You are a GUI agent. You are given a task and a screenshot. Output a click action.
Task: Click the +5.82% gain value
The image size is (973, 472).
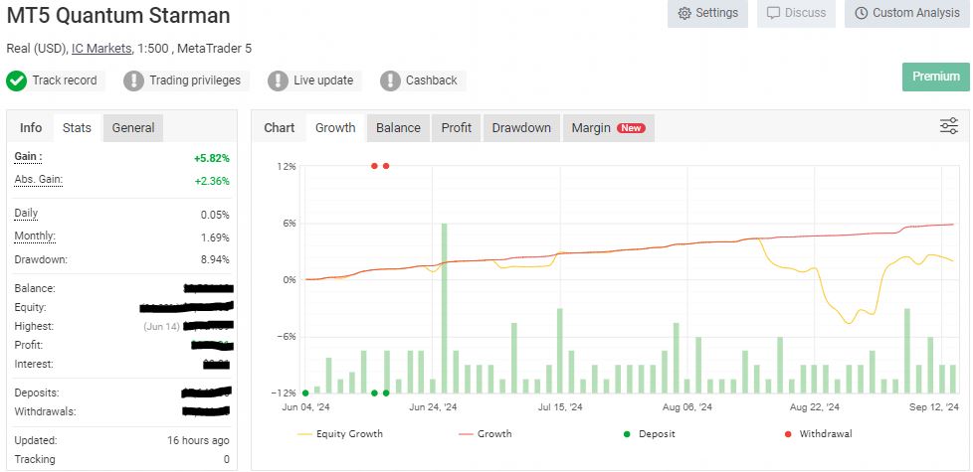tap(212, 159)
